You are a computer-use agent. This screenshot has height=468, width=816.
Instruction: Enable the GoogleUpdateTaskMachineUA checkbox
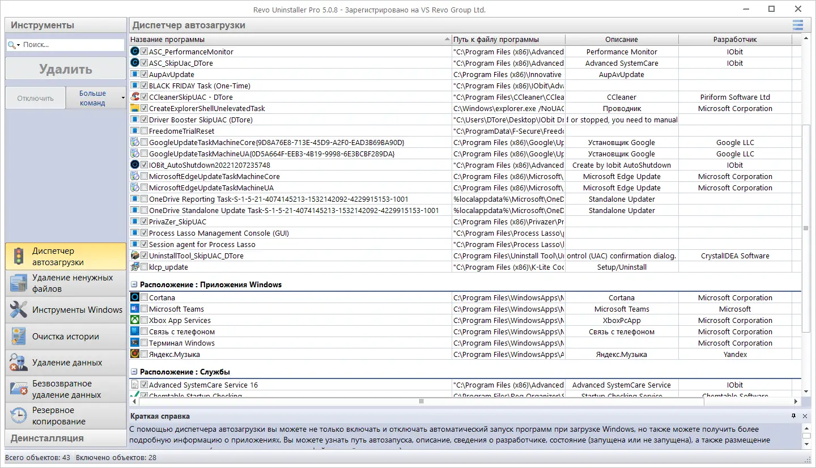click(144, 154)
